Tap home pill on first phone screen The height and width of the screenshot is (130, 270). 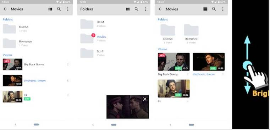point(36,124)
